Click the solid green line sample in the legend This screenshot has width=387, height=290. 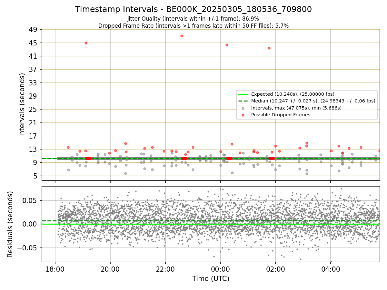coord(243,94)
